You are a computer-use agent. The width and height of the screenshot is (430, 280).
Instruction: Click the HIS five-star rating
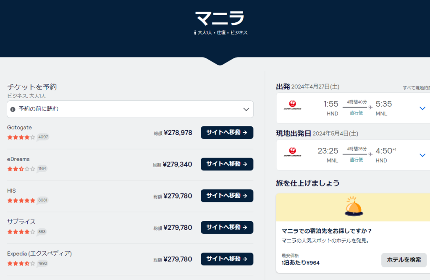21,200
